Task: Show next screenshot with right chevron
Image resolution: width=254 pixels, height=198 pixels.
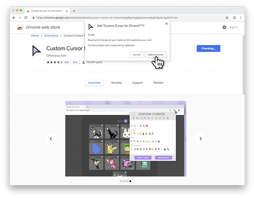Action: 201,138
